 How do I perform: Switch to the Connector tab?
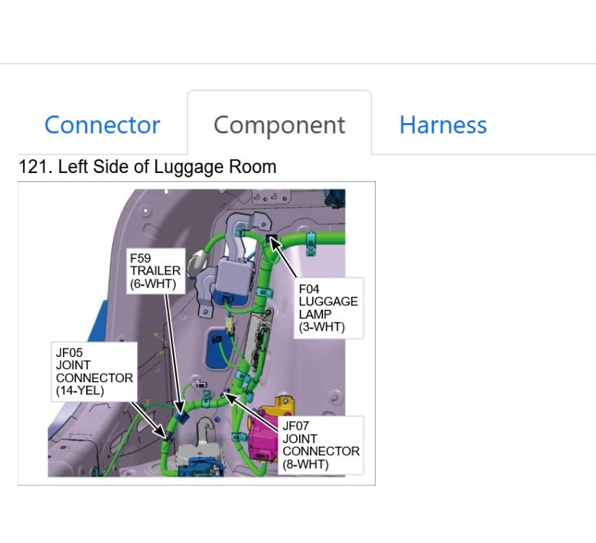coord(102,125)
